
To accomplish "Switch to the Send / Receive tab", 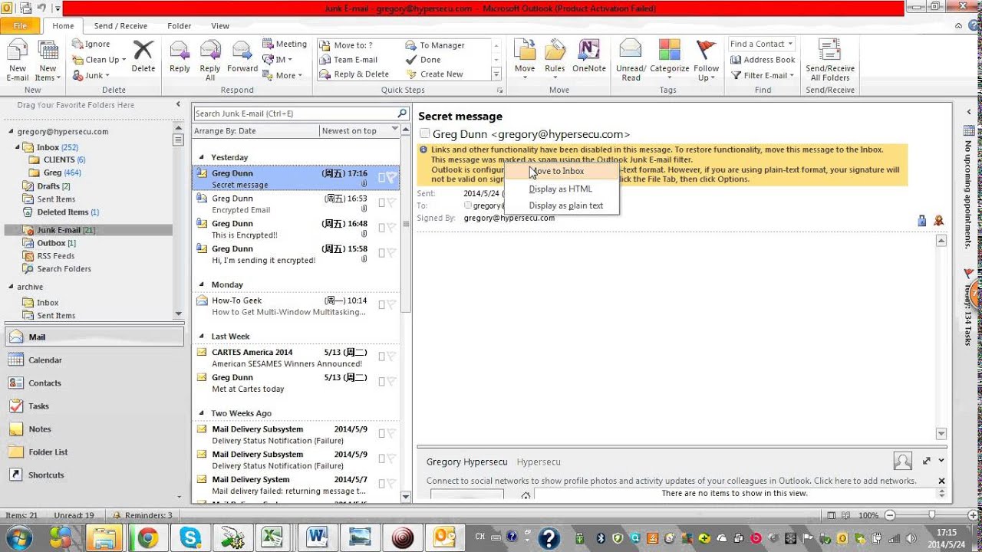I will tap(120, 25).
